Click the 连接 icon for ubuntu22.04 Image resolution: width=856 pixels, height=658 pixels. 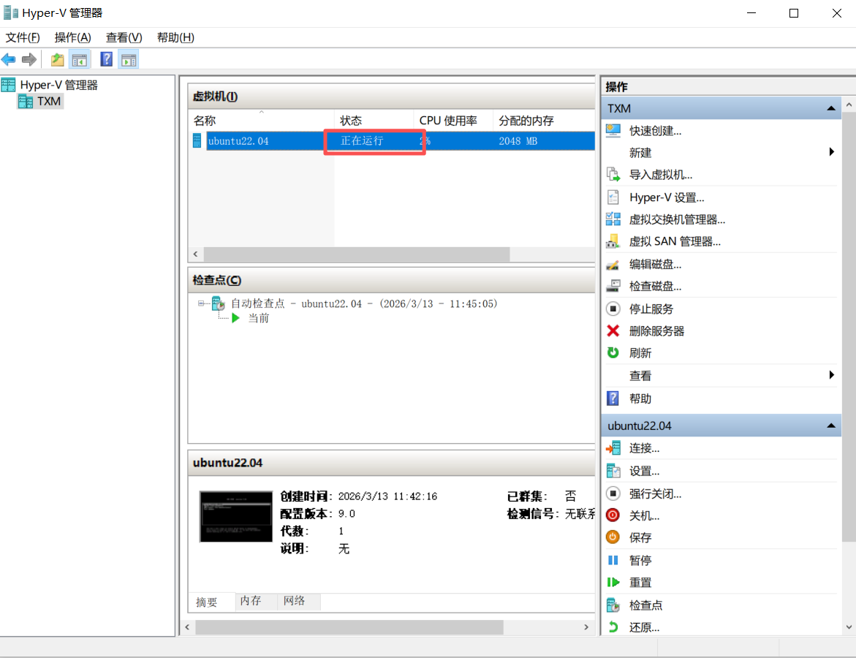click(613, 448)
